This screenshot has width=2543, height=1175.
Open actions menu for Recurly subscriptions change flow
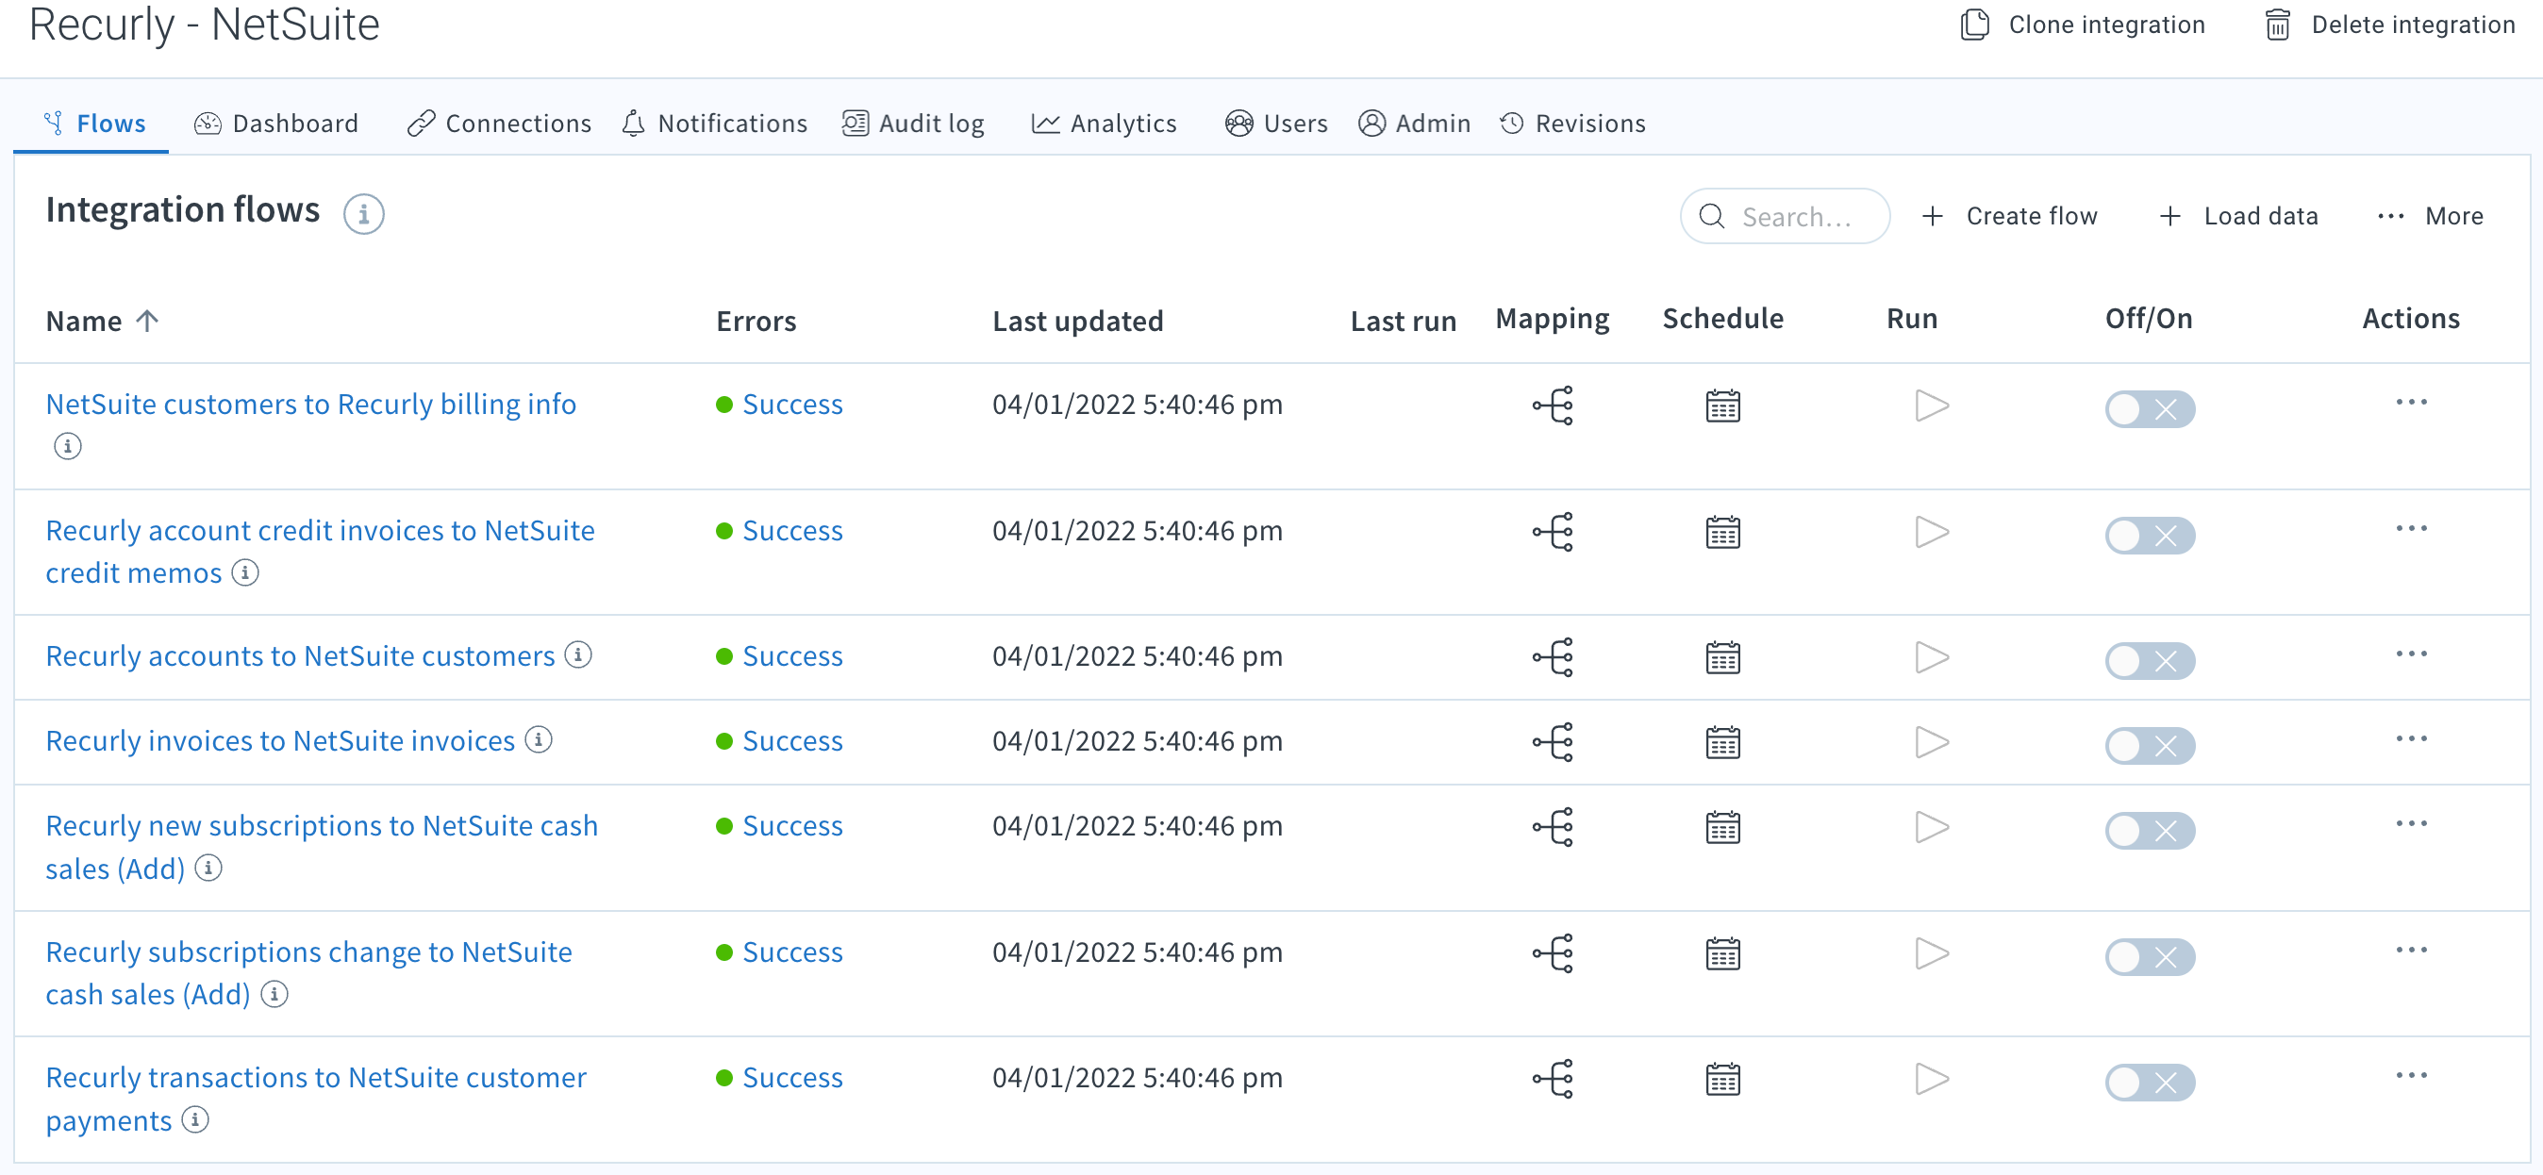[2411, 949]
